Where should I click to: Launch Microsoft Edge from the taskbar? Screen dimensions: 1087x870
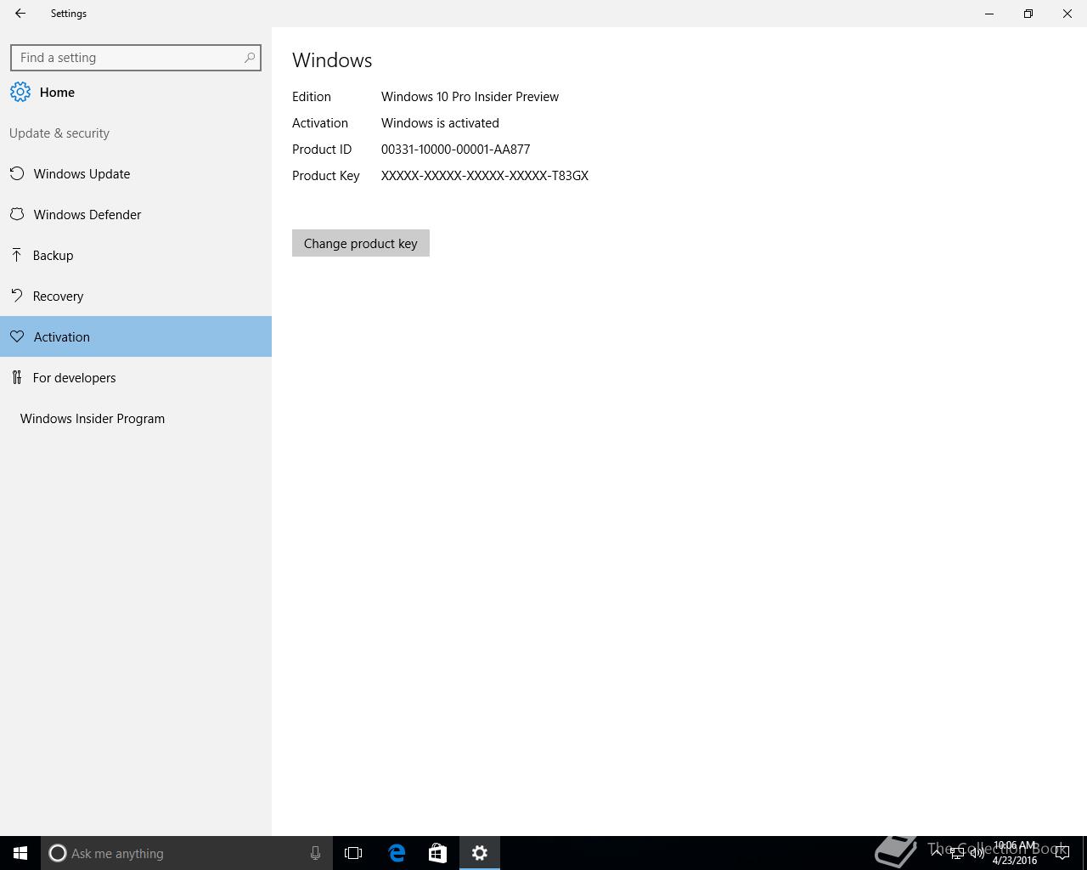[x=397, y=853]
